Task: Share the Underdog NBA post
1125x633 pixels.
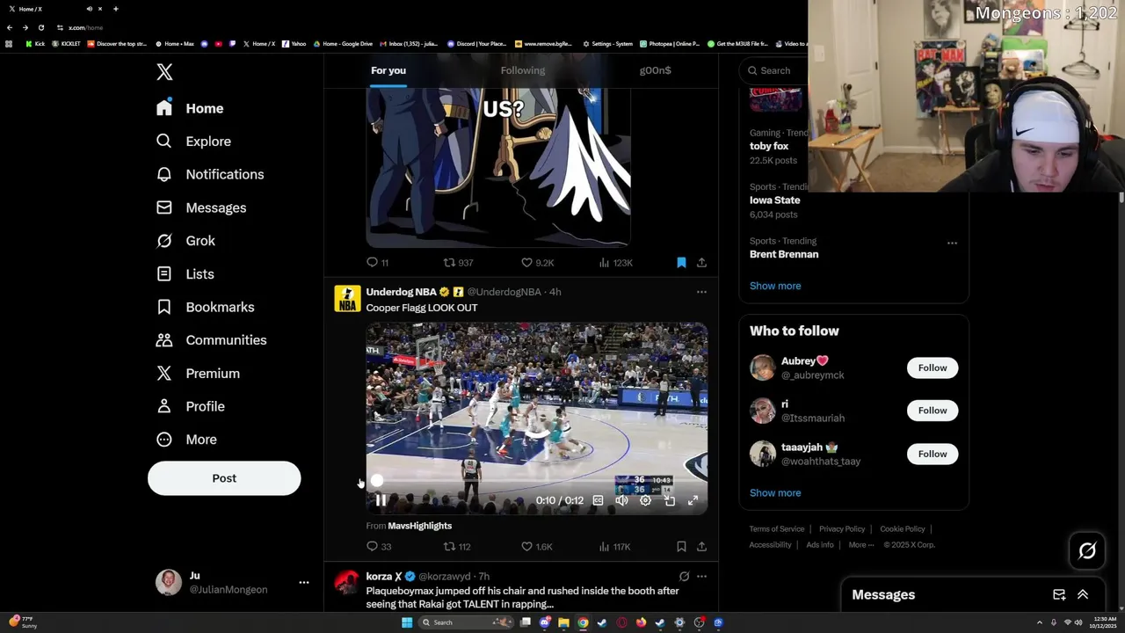Action: tap(701, 547)
